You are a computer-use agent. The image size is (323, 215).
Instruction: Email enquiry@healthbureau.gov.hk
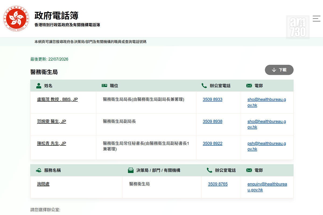(x=267, y=187)
